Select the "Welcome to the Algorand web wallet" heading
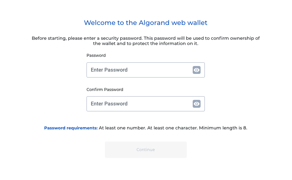Viewport: 292px width, 180px height. coord(146,23)
